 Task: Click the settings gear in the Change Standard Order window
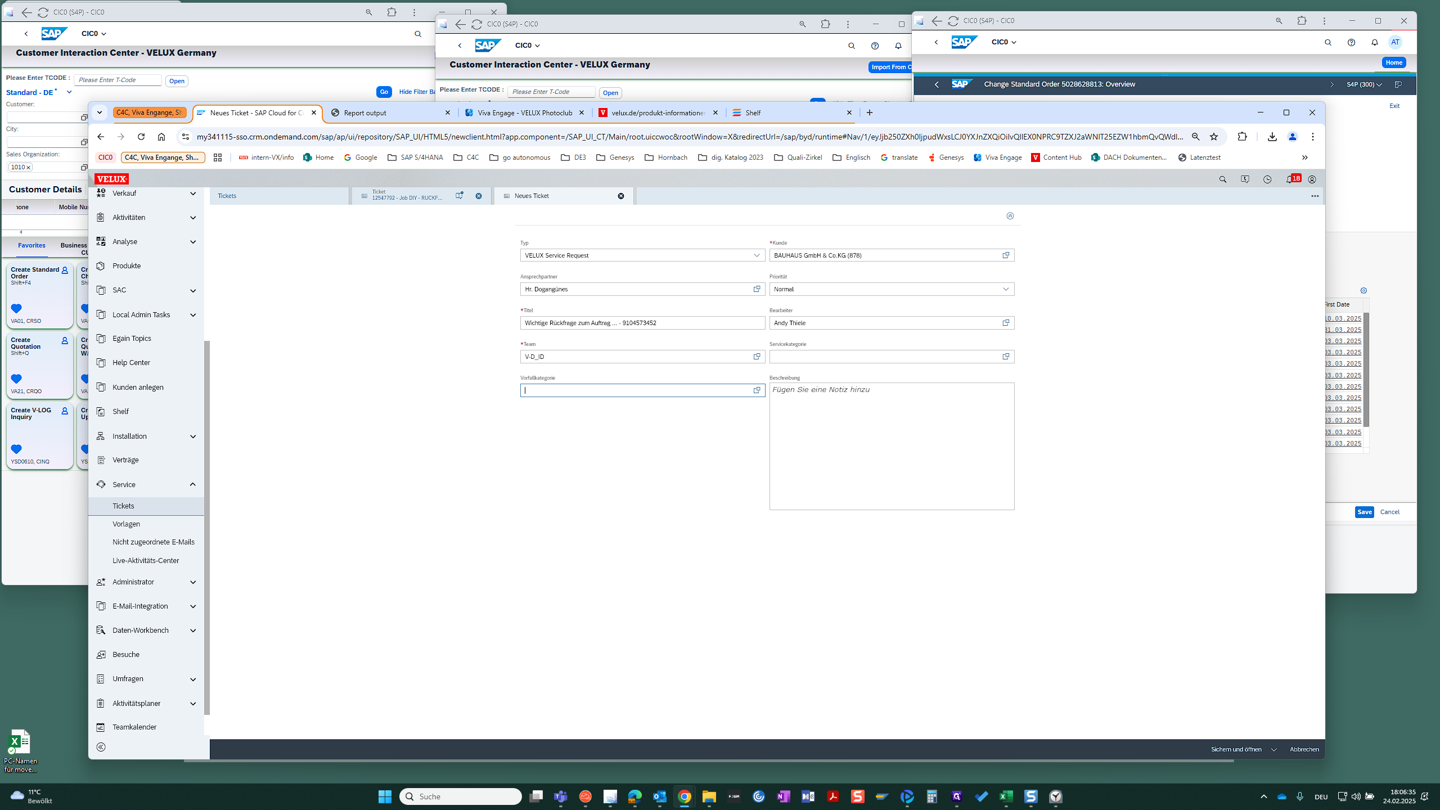point(1363,291)
